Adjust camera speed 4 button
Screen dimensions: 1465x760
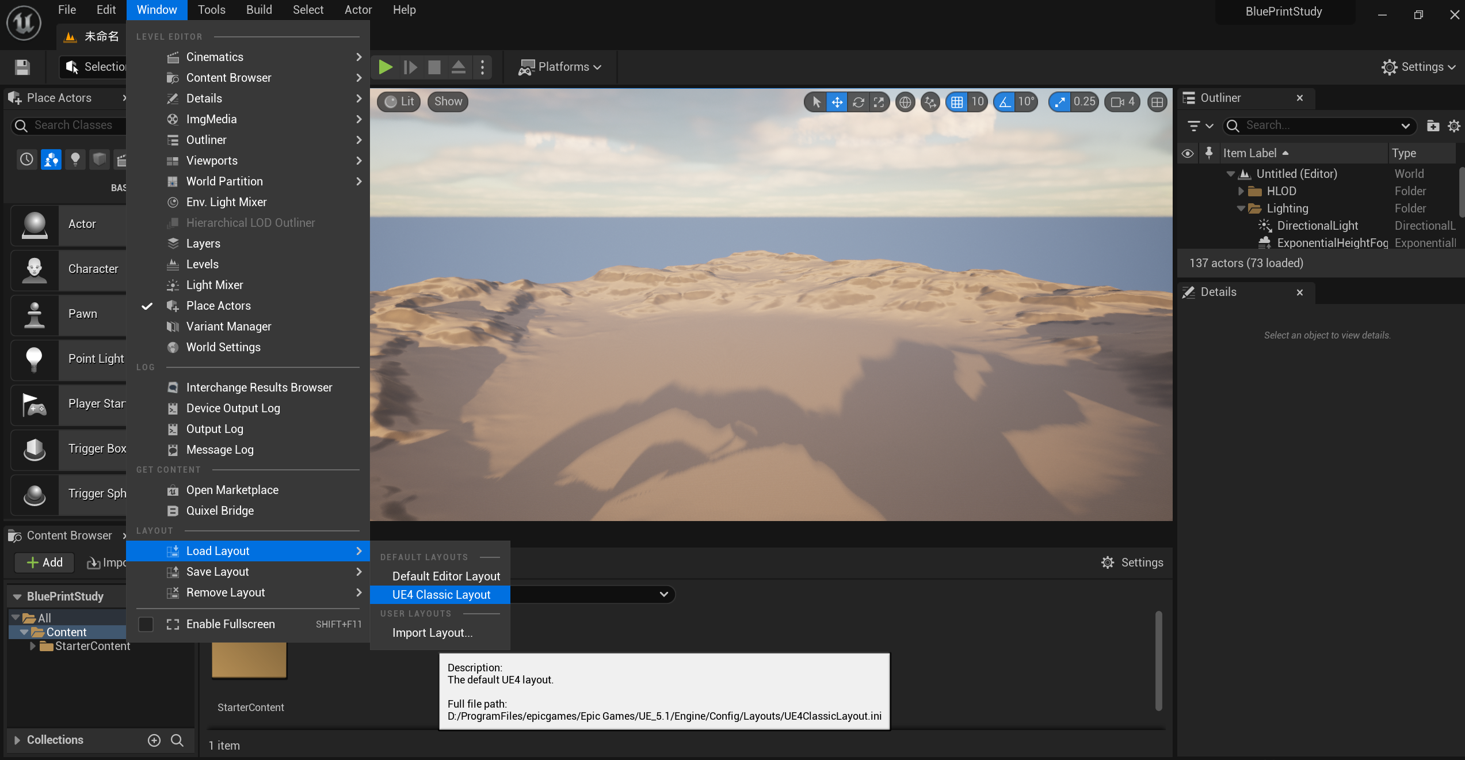pyautogui.click(x=1122, y=102)
